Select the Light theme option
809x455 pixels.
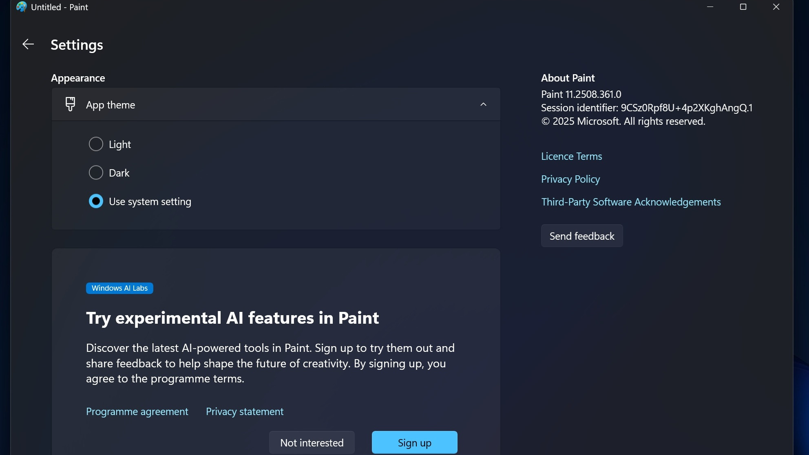point(95,144)
